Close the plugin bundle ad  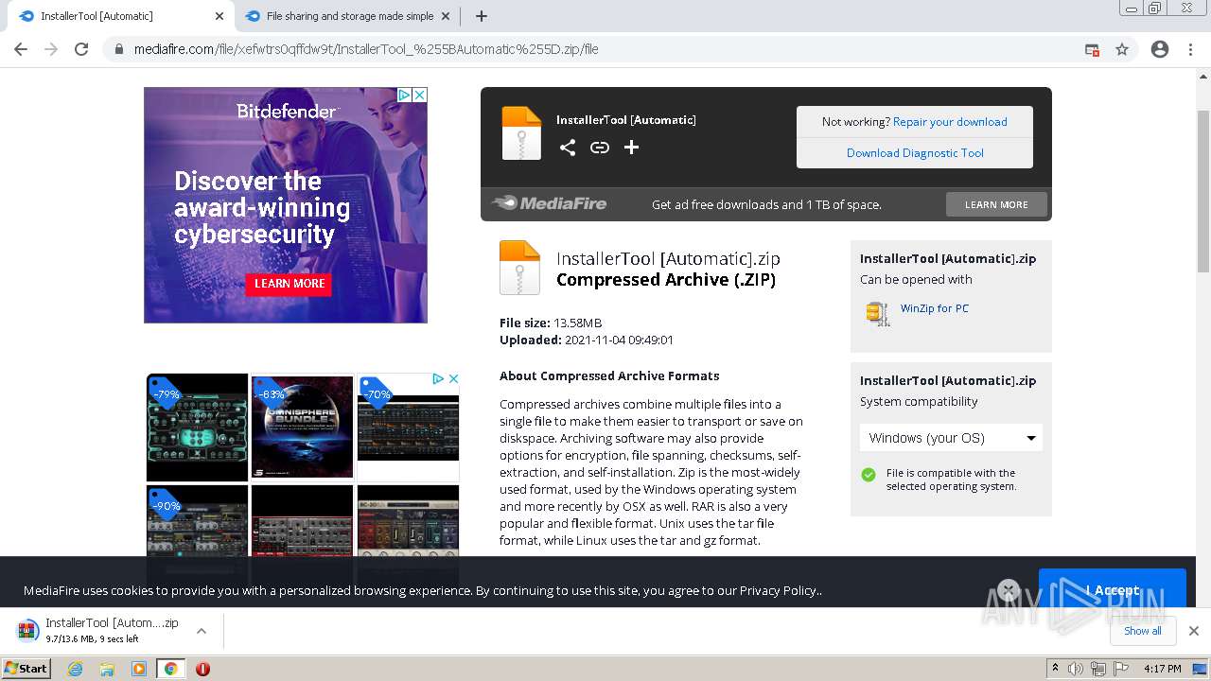pyautogui.click(x=453, y=378)
